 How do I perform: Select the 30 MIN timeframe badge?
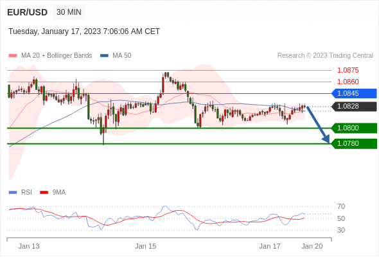[x=69, y=12]
